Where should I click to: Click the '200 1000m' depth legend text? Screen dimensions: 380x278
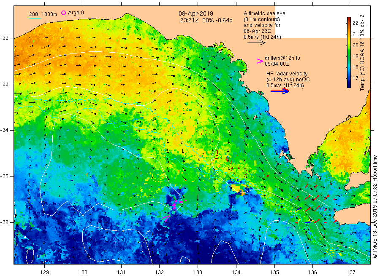pyautogui.click(x=43, y=14)
